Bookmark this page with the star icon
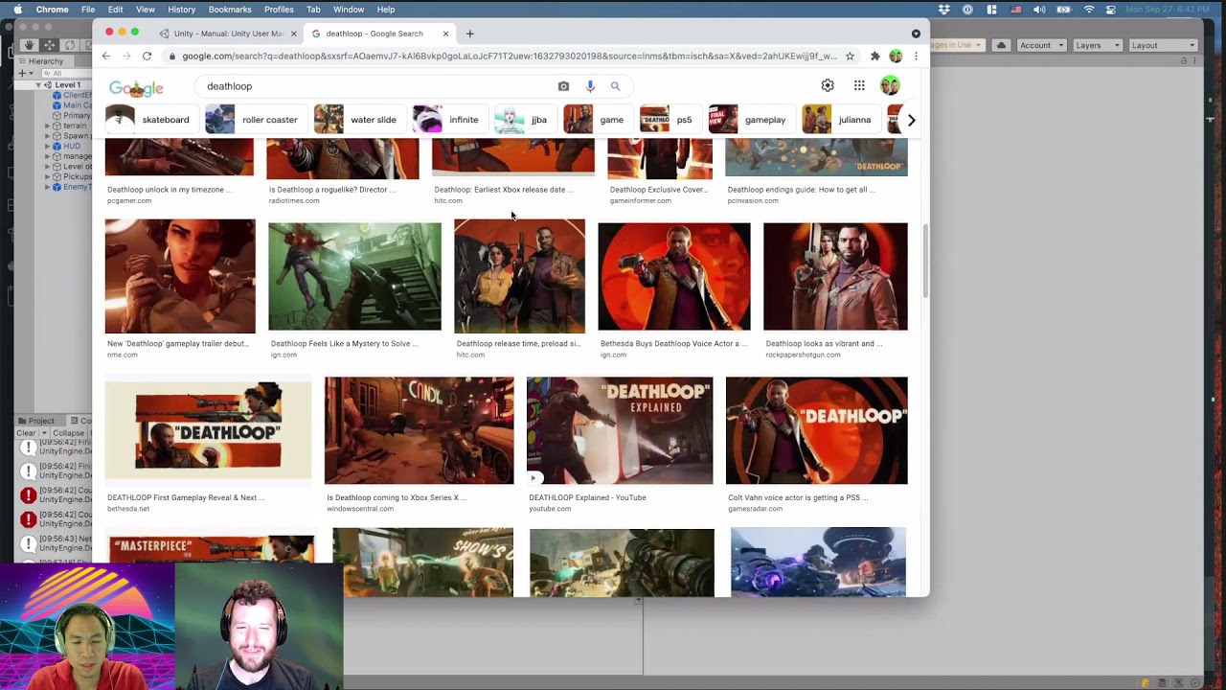Screen dimensions: 1226x690 coord(850,57)
